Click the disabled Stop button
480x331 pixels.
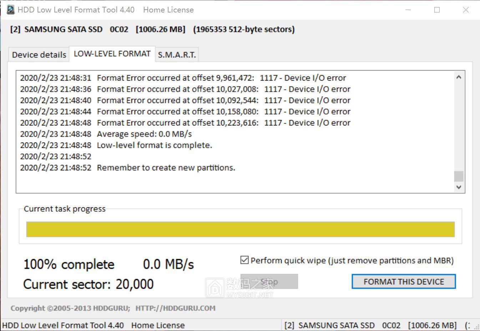tap(269, 281)
